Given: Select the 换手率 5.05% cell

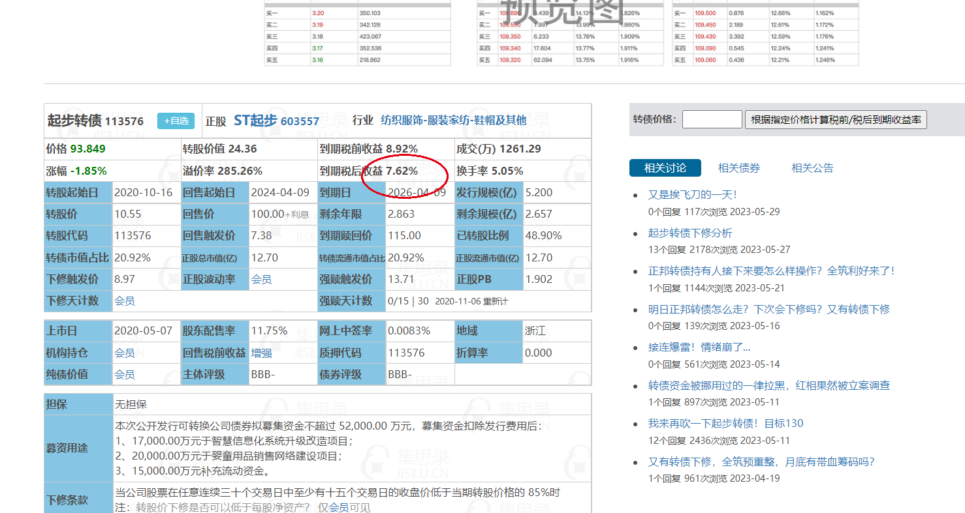Looking at the screenshot, I should coord(523,171).
